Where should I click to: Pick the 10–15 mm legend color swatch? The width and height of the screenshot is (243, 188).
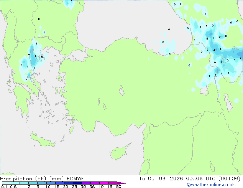51,183
